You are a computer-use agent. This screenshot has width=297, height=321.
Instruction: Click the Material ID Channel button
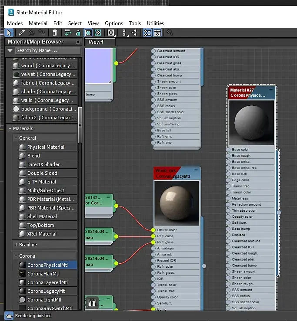click(x=111, y=33)
